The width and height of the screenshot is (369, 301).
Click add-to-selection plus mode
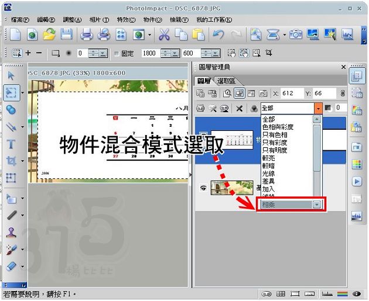pyautogui.click(x=28, y=53)
